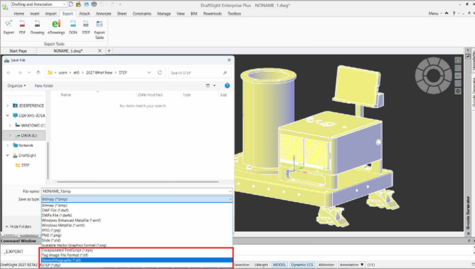Click the new drawing tab plus icon
Viewport: 475px width, 269px height.
click(109, 51)
